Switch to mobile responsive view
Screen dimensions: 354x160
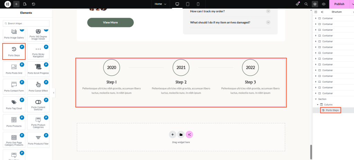pyautogui.click(x=198, y=4)
